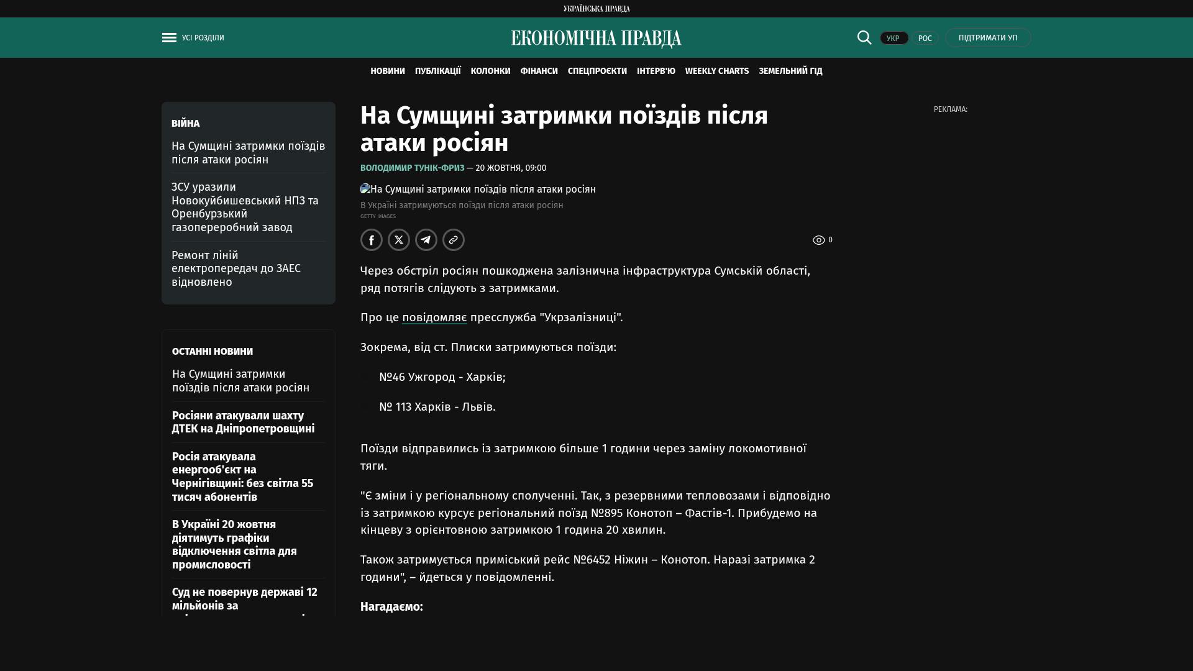Image resolution: width=1193 pixels, height=671 pixels.
Task: Copy article link with chain icon
Action: pyautogui.click(x=454, y=240)
